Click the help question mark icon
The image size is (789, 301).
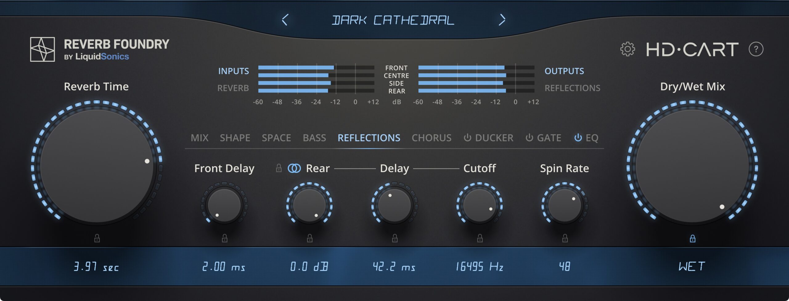756,49
